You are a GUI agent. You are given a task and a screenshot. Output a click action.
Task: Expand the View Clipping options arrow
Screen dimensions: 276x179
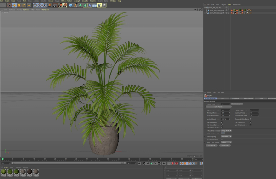pyautogui.click(x=205, y=136)
